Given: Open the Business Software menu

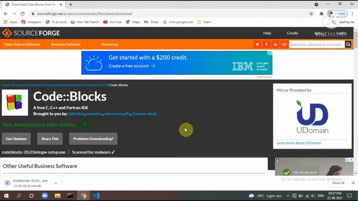Looking at the screenshot, I should point(66,44).
